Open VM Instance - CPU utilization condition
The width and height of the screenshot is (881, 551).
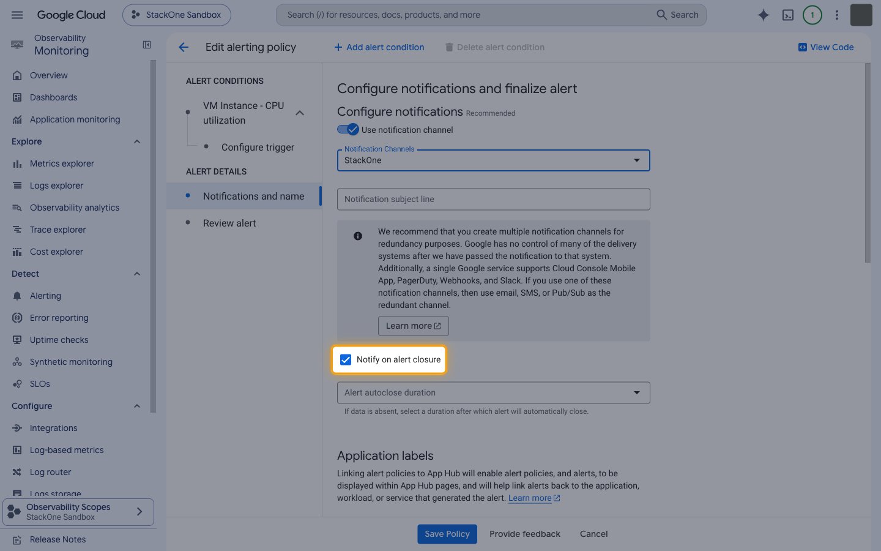tap(243, 113)
